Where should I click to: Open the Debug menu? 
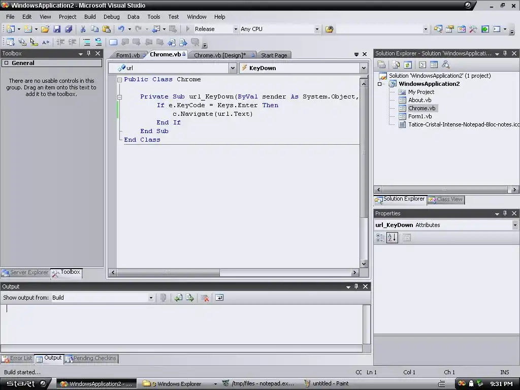coord(111,17)
